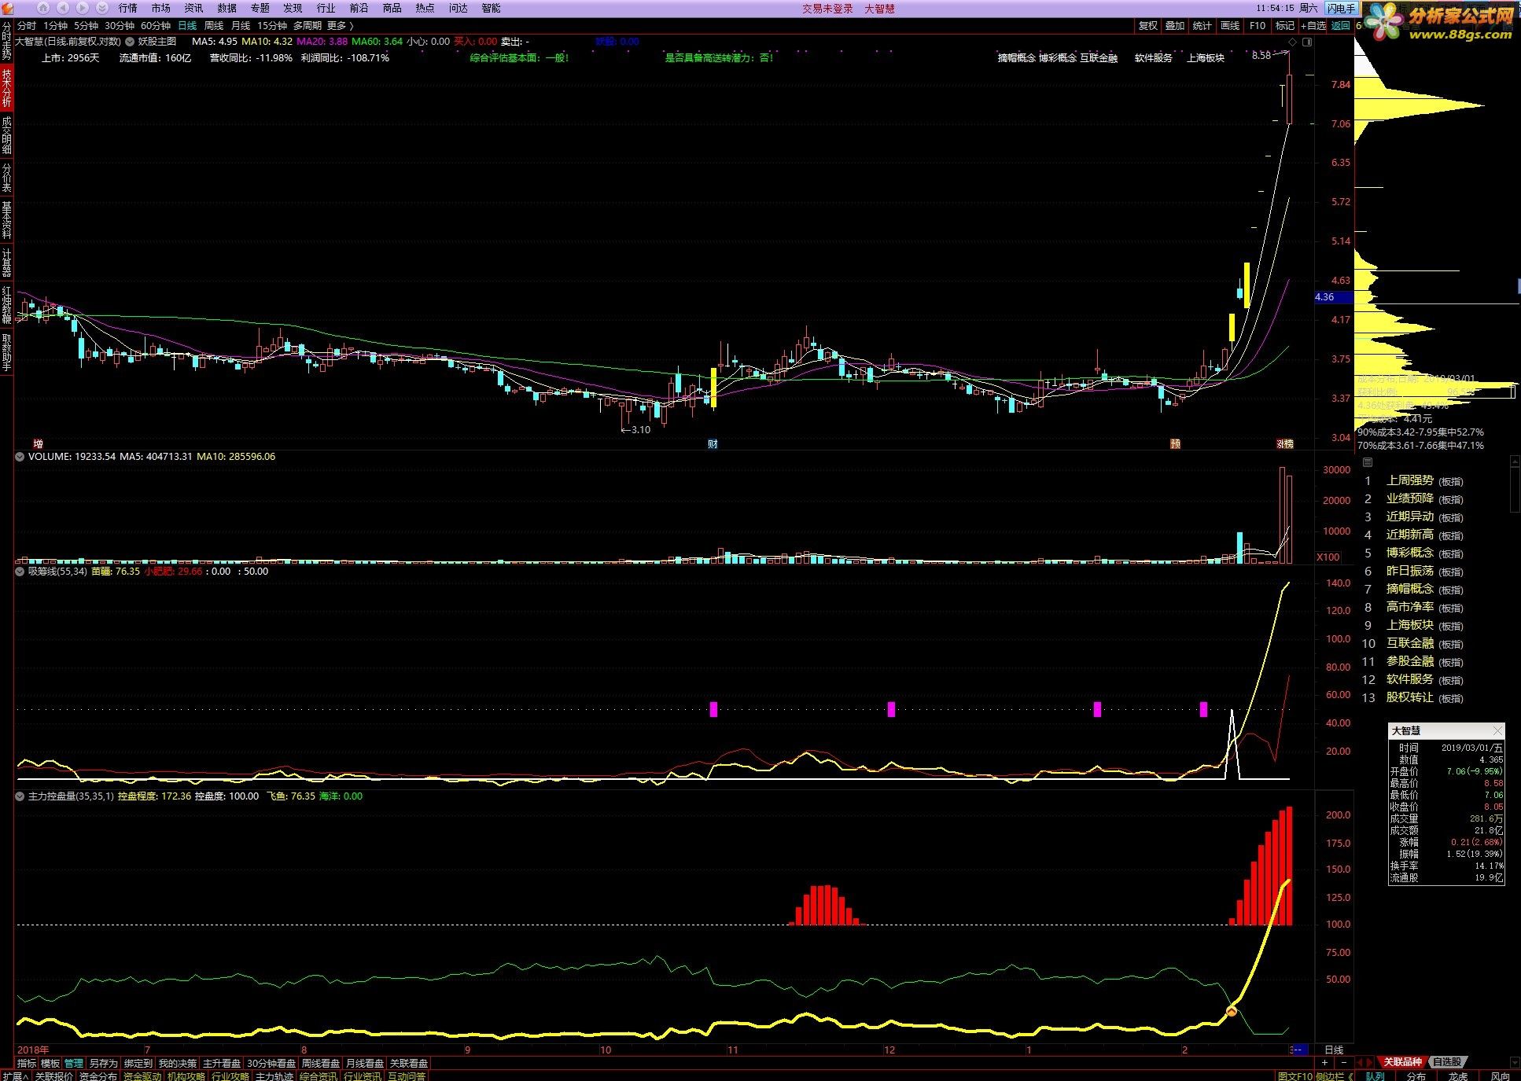Go forward with the right arrow icon
This screenshot has width=1521, height=1081.
83,8
